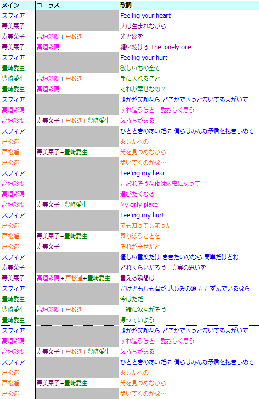Click 寿美菜子 in the '言える瞬間は' row

click(13, 278)
